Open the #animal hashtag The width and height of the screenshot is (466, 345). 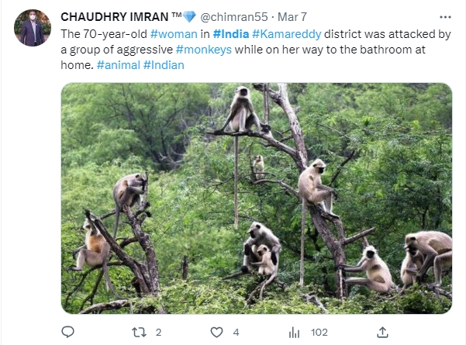(x=119, y=65)
